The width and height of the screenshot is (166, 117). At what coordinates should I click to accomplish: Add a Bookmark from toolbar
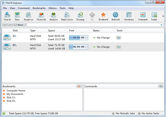[x=103, y=16]
